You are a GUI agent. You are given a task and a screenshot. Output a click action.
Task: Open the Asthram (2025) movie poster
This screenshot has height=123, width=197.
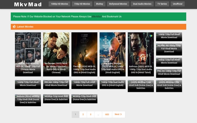click(141, 54)
